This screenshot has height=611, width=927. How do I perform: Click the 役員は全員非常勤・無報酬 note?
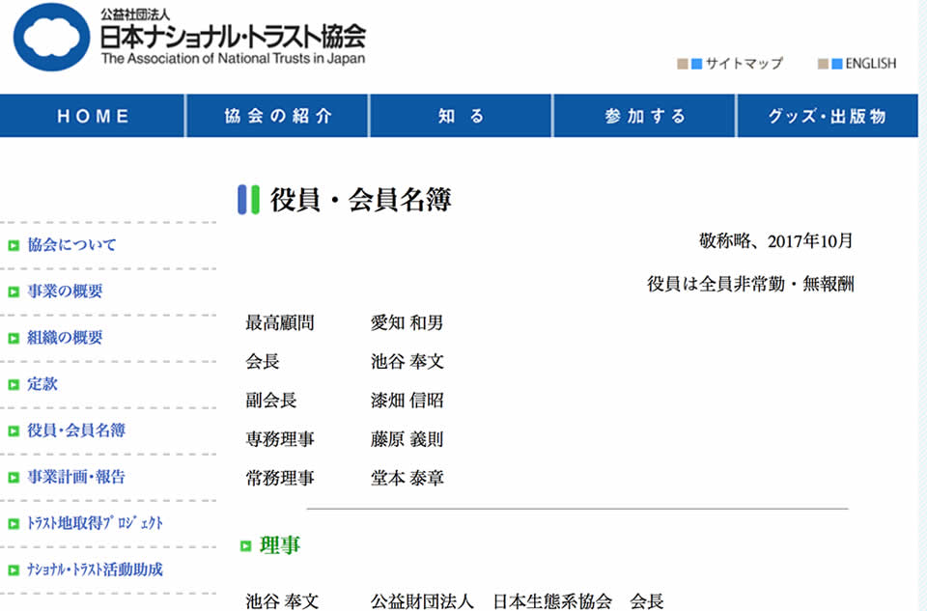750,284
